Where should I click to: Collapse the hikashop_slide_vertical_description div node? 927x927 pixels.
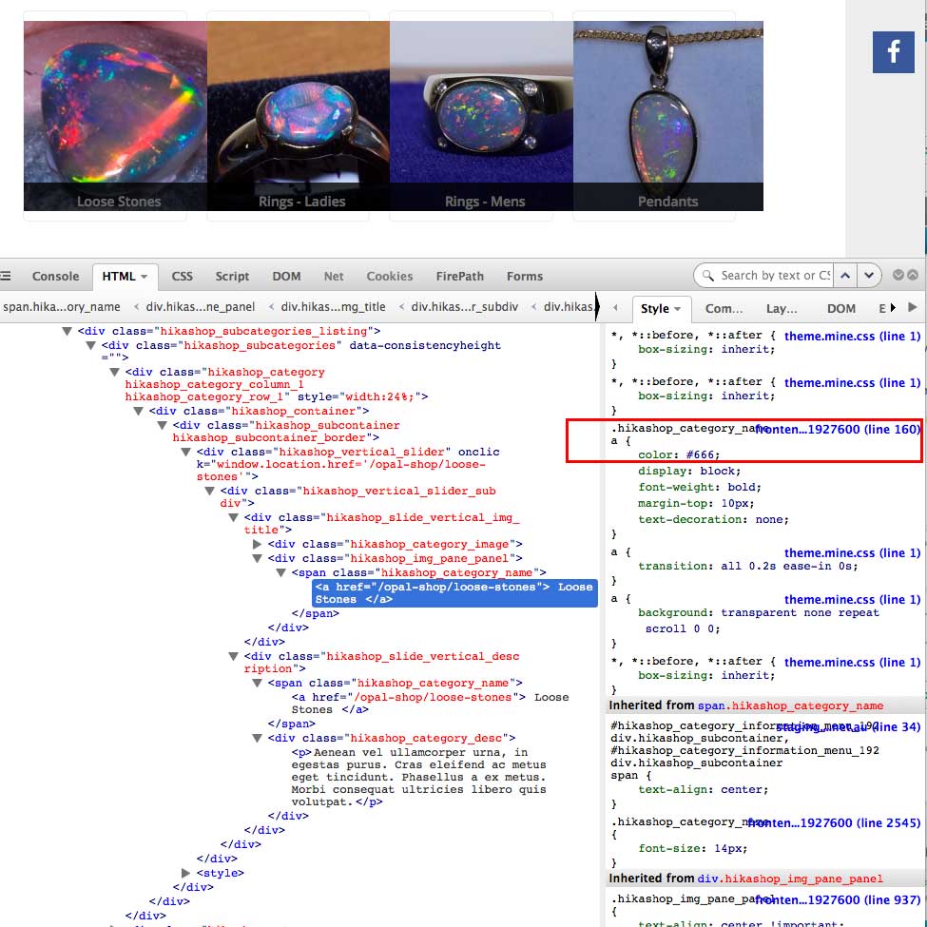tap(234, 656)
